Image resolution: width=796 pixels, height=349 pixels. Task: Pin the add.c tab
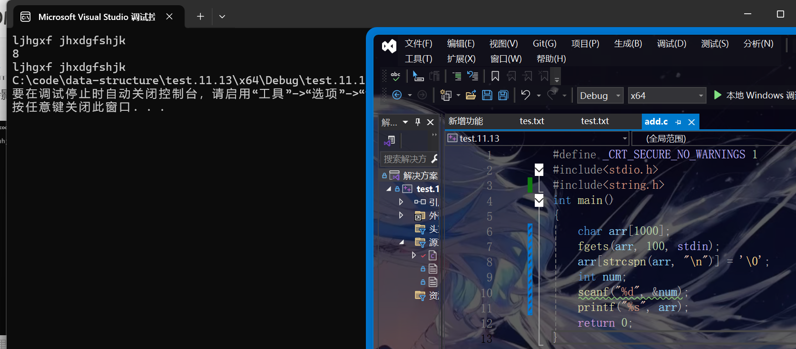[678, 122]
